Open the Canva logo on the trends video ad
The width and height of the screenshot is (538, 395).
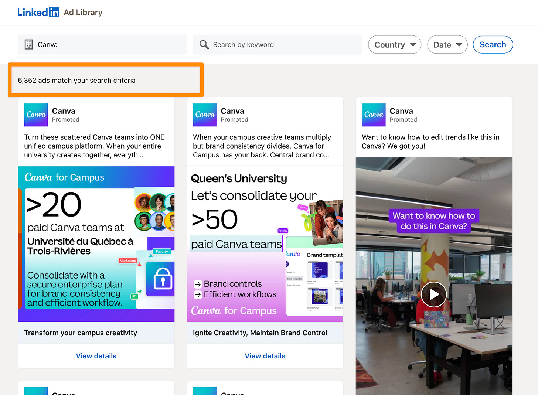pyautogui.click(x=374, y=115)
